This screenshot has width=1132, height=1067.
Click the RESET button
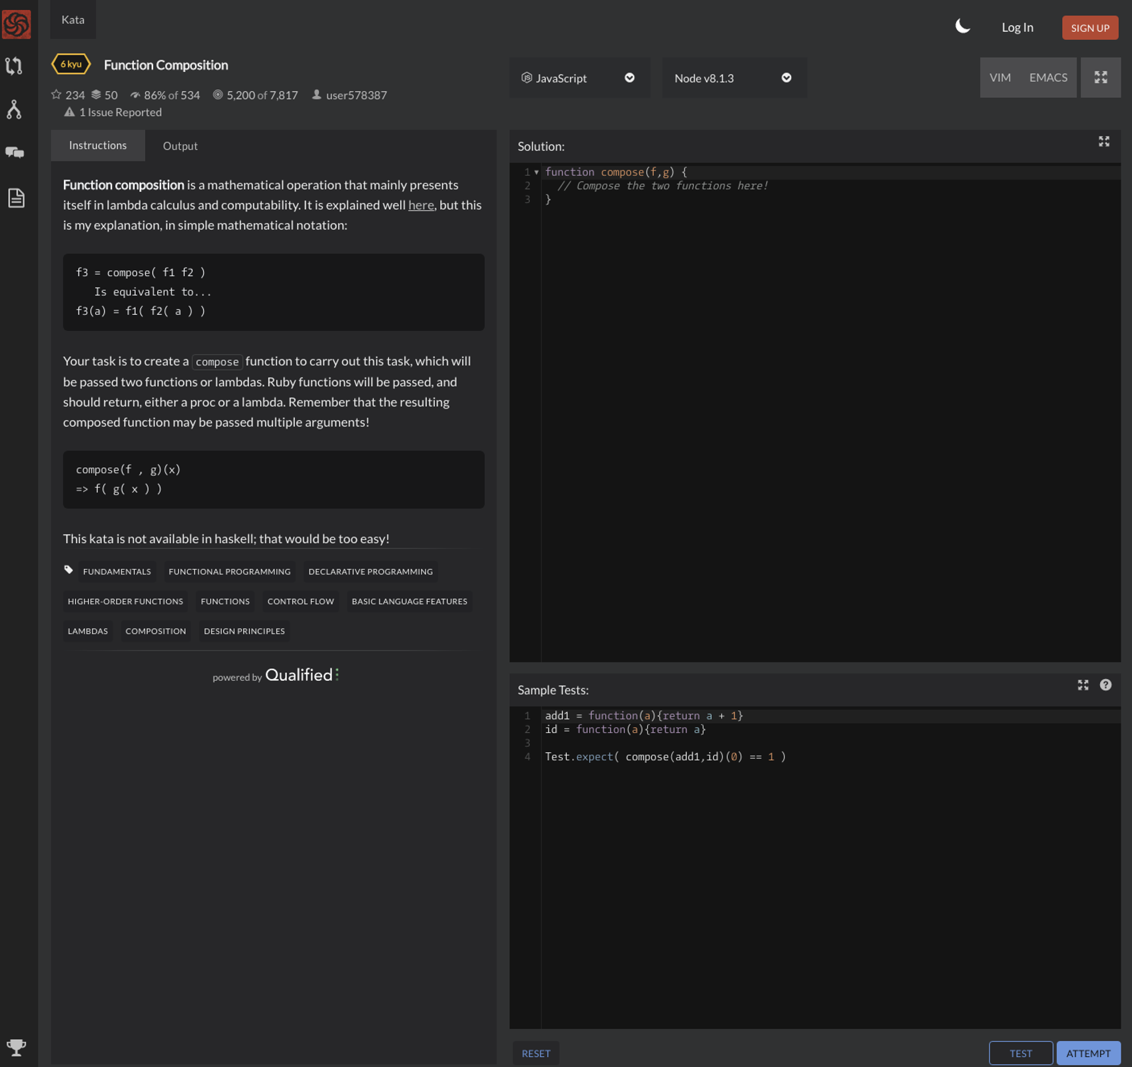pos(536,1053)
